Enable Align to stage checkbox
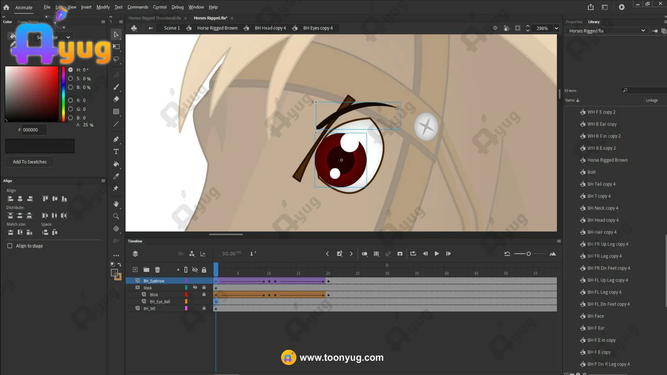Screen dimensions: 667x375 coord(10,246)
